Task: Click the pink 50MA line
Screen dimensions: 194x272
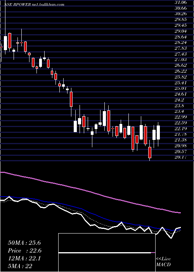Action: 90,192
